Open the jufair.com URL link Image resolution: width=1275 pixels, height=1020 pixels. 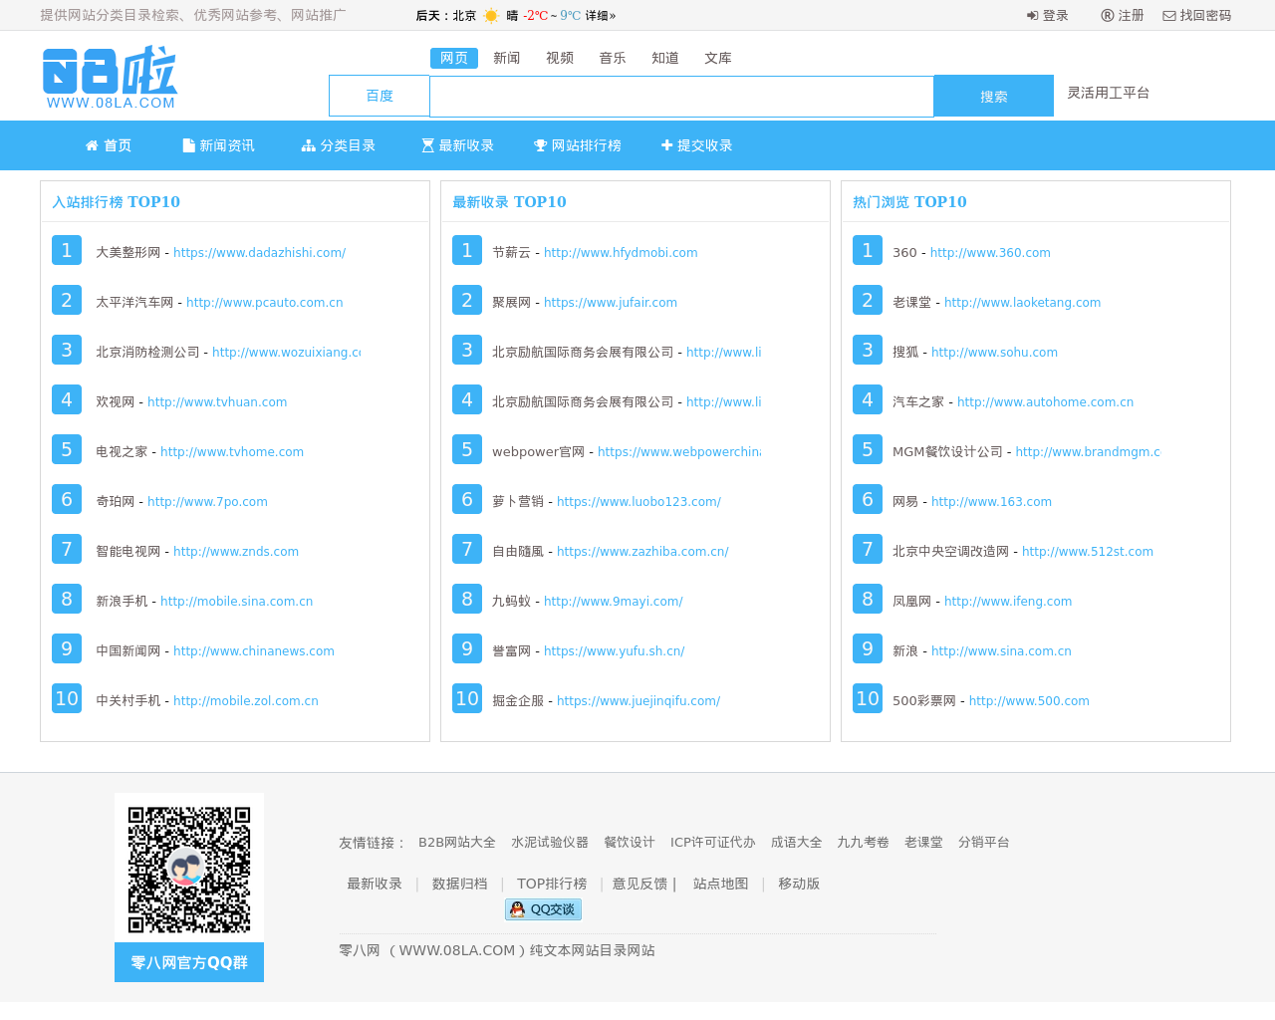611,303
